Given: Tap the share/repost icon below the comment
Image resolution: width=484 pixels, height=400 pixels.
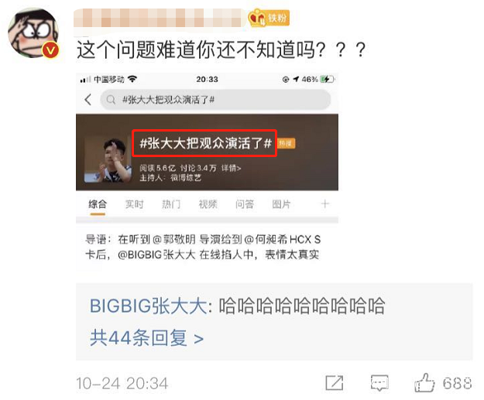Looking at the screenshot, I should 335,383.
